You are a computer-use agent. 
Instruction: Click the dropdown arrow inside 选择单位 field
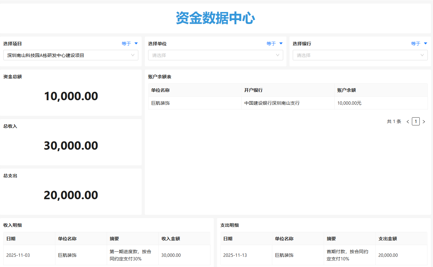pos(277,55)
